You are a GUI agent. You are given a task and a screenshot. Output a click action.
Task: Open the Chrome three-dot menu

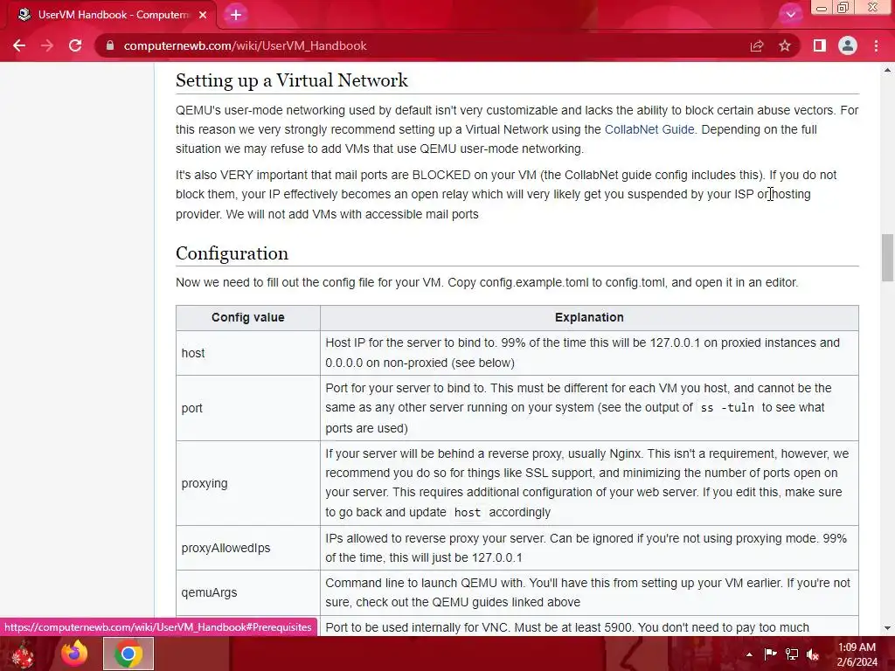pyautogui.click(x=876, y=45)
